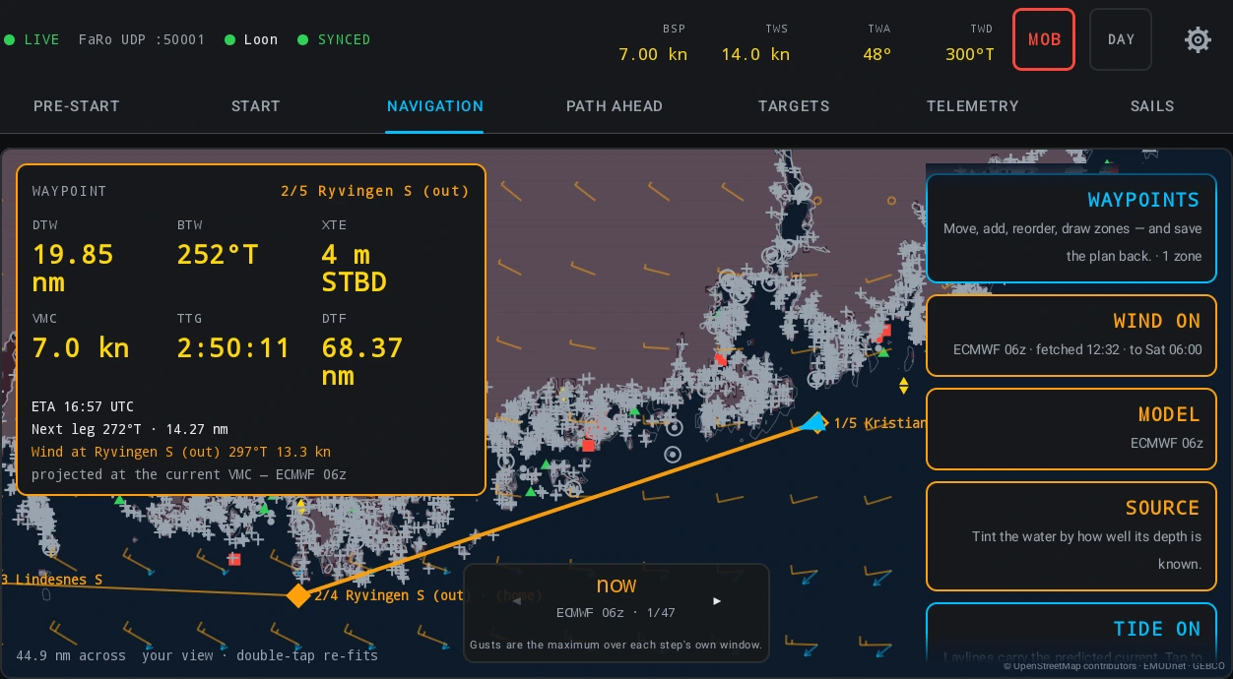Click the TWS 14.0 kn readout
Screen dimensions: 1233x679
coord(755,44)
